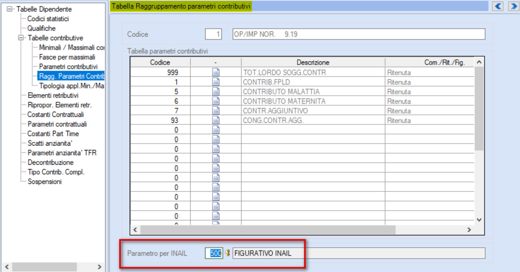Open Costanti Part Time tree entry
The height and width of the screenshot is (272, 520).
tap(53, 134)
